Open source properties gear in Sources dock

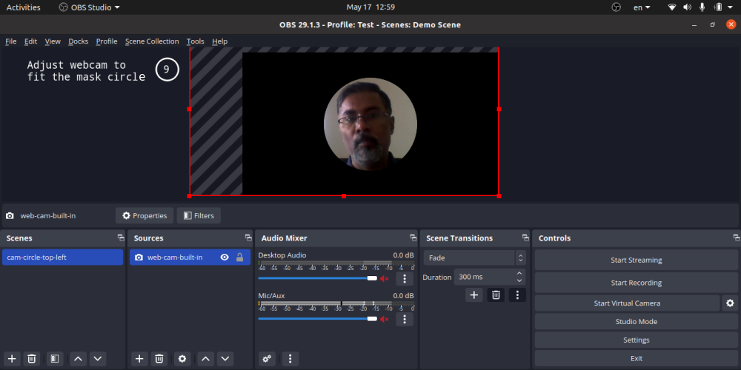tap(182, 359)
